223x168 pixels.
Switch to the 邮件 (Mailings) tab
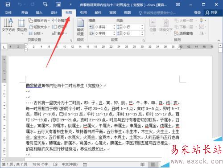tap(98, 12)
